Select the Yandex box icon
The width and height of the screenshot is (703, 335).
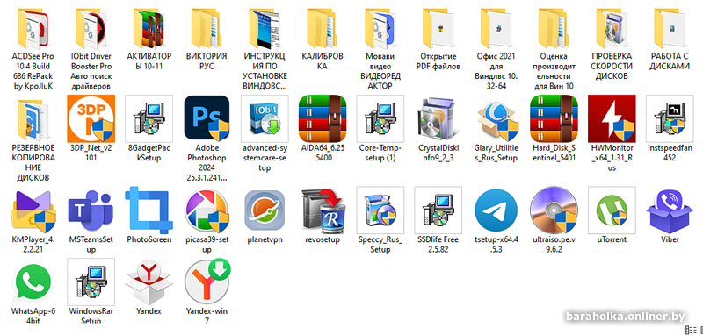tap(149, 282)
